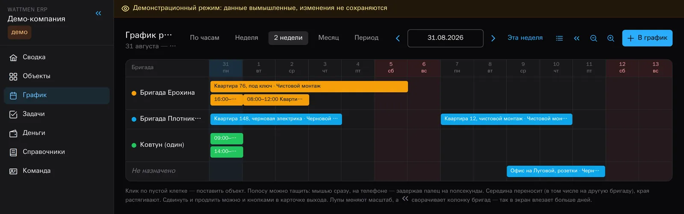Open the Офис на Луговой, розетки bar
Image resolution: width=684 pixels, height=214 pixels.
click(556, 171)
